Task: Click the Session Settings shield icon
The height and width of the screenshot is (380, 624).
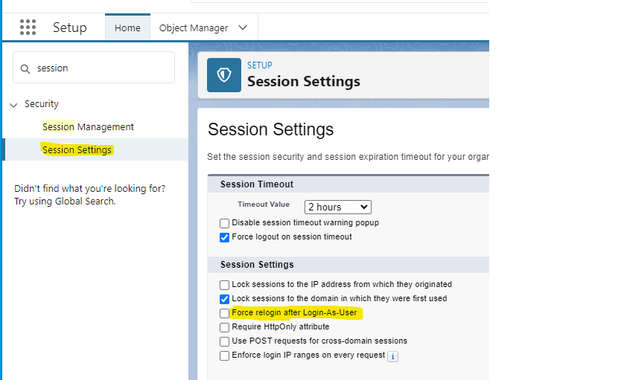Action: coord(224,75)
